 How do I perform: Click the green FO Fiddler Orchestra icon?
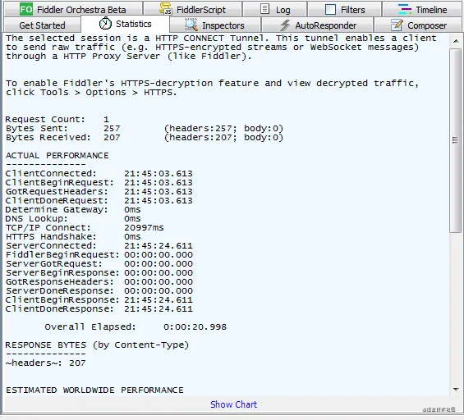pyautogui.click(x=26, y=10)
